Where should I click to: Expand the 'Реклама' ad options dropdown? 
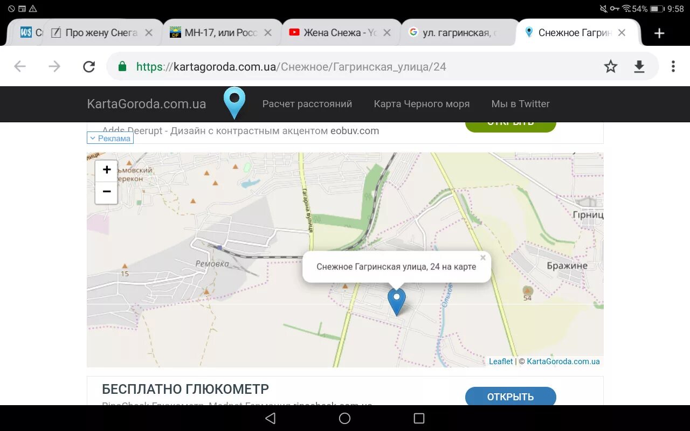point(110,138)
